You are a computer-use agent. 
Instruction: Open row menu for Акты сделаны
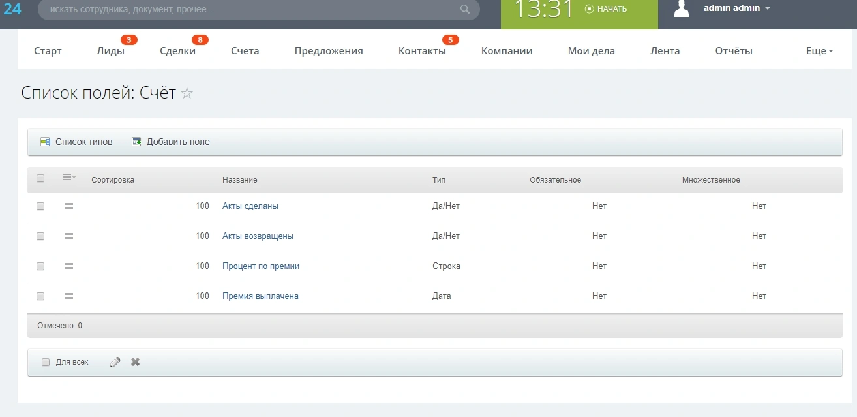tap(69, 206)
